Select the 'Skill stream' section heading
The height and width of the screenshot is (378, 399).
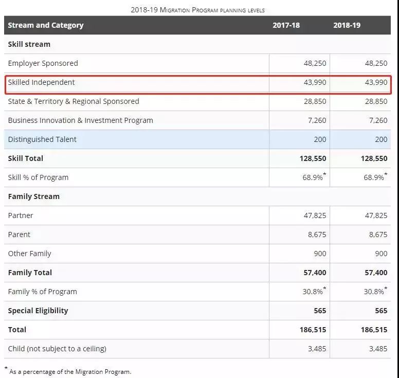pos(29,44)
